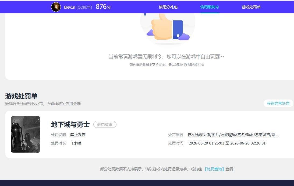
Task: Click the 存在异常处罚 button
Action: tap(278, 103)
